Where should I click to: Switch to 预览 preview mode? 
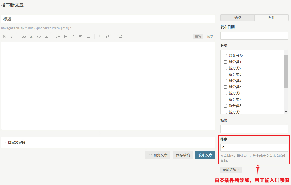[x=210, y=37]
